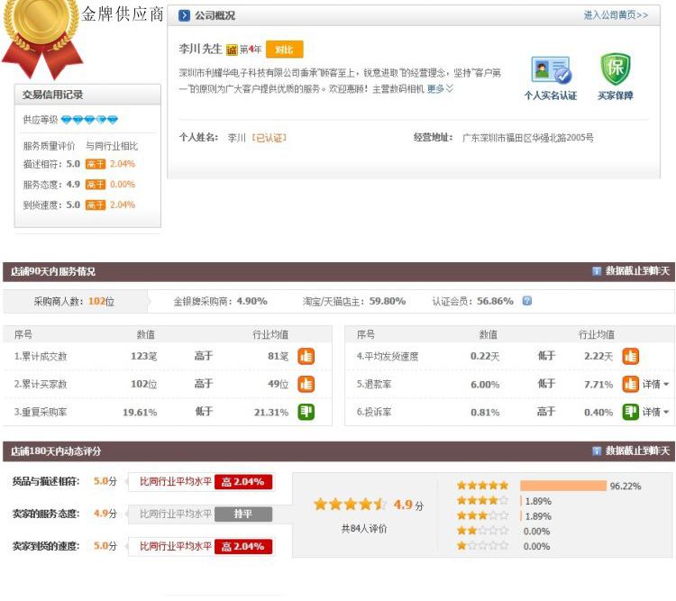Click info icon in 店铺90天内服务情况 header
The image size is (676, 601).
tap(596, 271)
